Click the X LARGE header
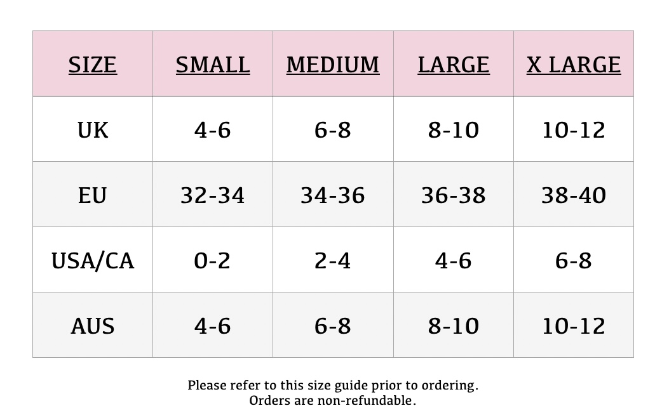The image size is (662, 420). click(573, 65)
